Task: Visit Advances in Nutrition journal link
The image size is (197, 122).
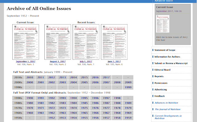Action: (x=166, y=103)
